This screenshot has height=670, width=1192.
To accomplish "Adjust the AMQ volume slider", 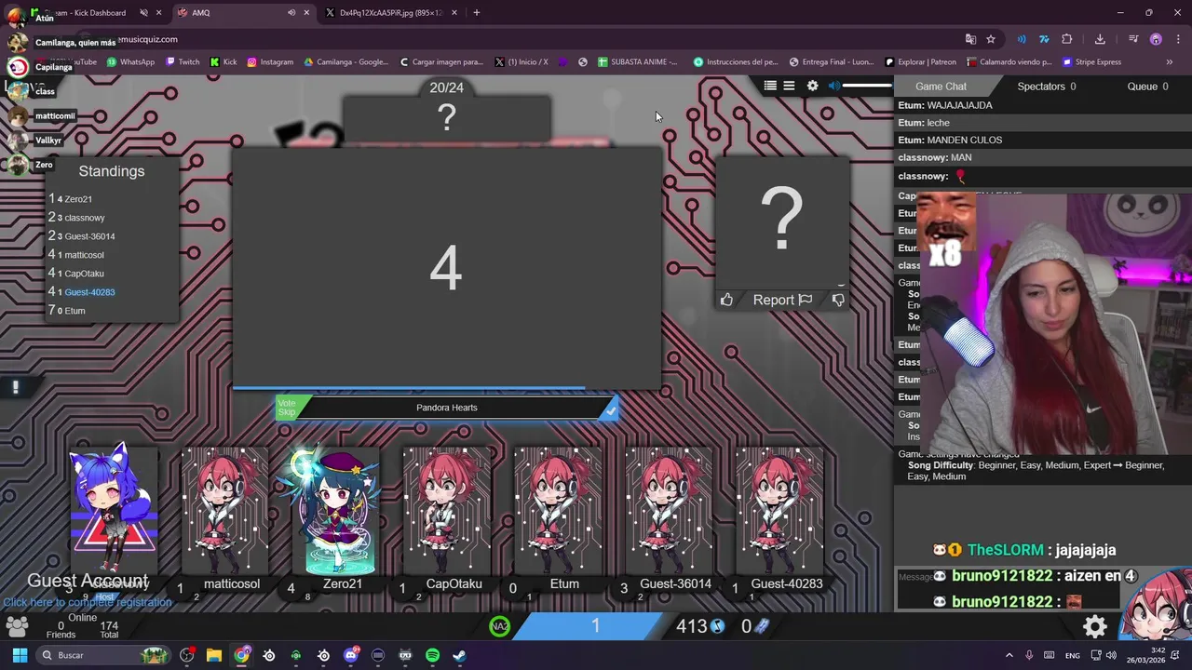I will tap(868, 86).
